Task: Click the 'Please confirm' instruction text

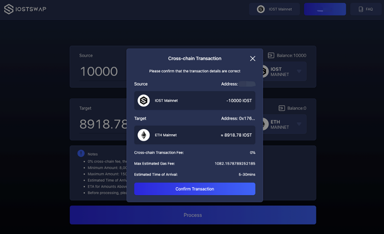Action: (195, 71)
